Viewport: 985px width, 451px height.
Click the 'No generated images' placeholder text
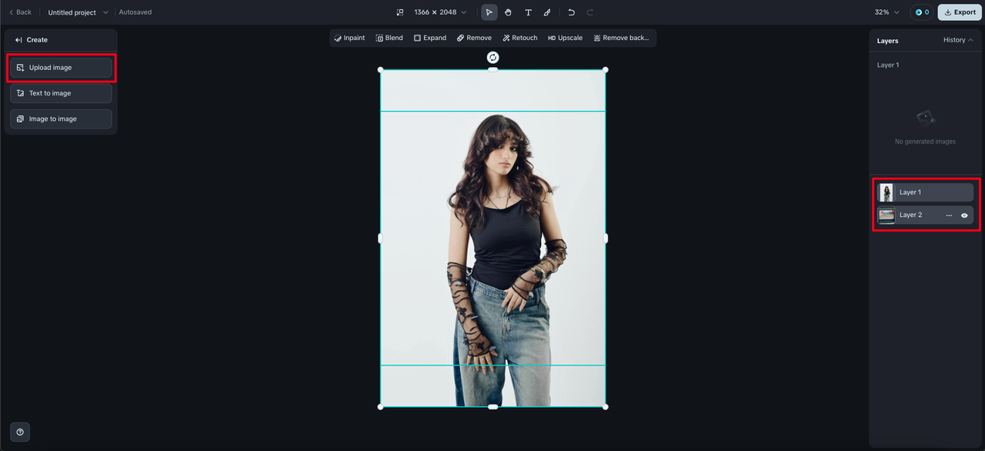click(x=925, y=142)
